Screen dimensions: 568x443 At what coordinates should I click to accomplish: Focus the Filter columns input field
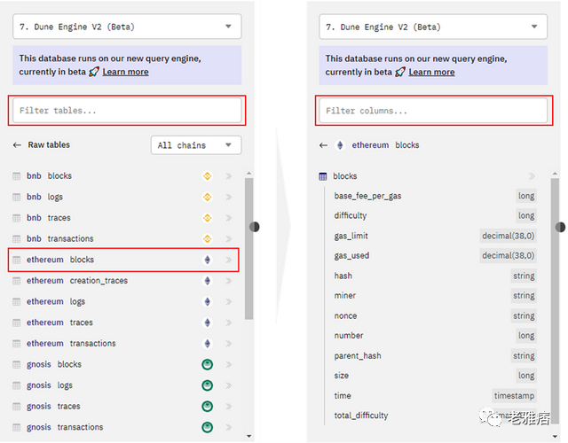click(433, 111)
